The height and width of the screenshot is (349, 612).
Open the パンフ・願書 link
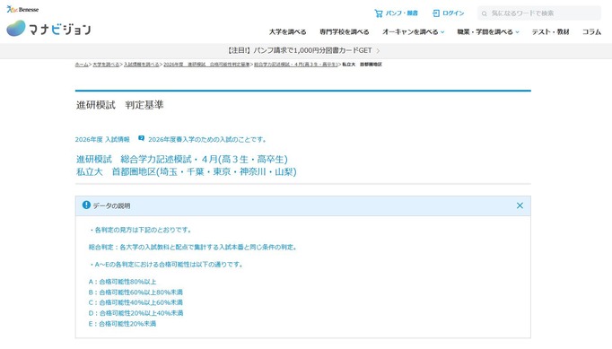402,13
